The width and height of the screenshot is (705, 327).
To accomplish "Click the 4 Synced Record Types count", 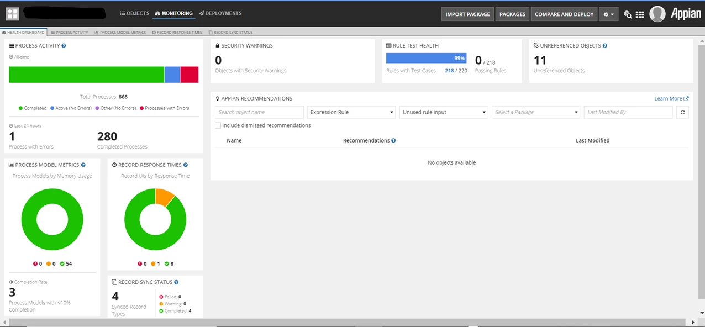I will pyautogui.click(x=115, y=297).
